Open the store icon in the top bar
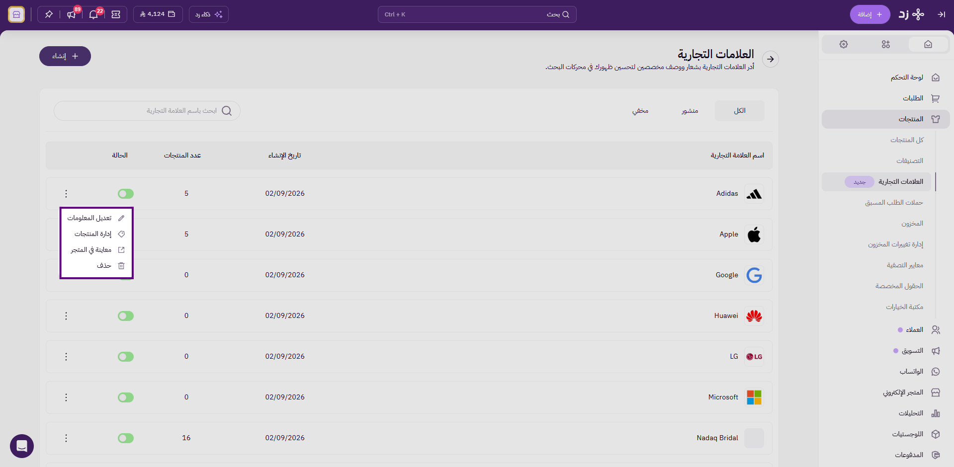 (x=16, y=14)
